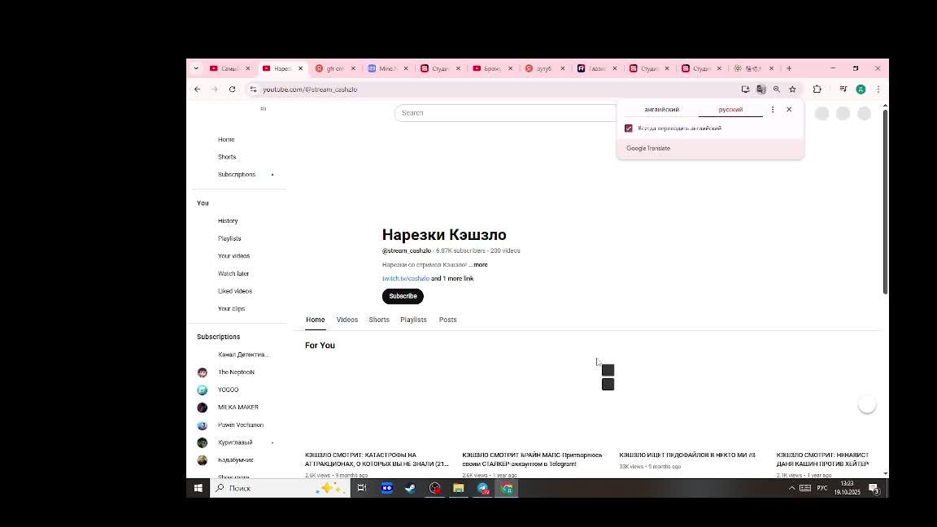The width and height of the screenshot is (937, 527).
Task: Open the channel Playlists tab
Action: 413,320
